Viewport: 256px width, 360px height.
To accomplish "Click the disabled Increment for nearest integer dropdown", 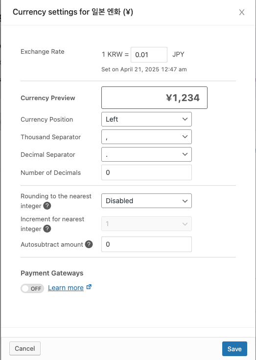I will click(x=146, y=224).
